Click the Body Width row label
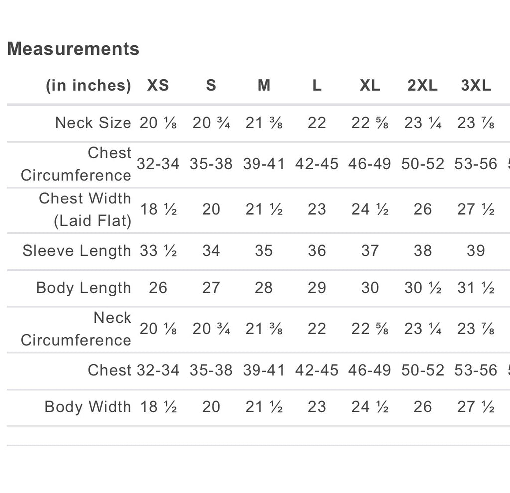This screenshot has height=493, width=510. pyautogui.click(x=88, y=407)
